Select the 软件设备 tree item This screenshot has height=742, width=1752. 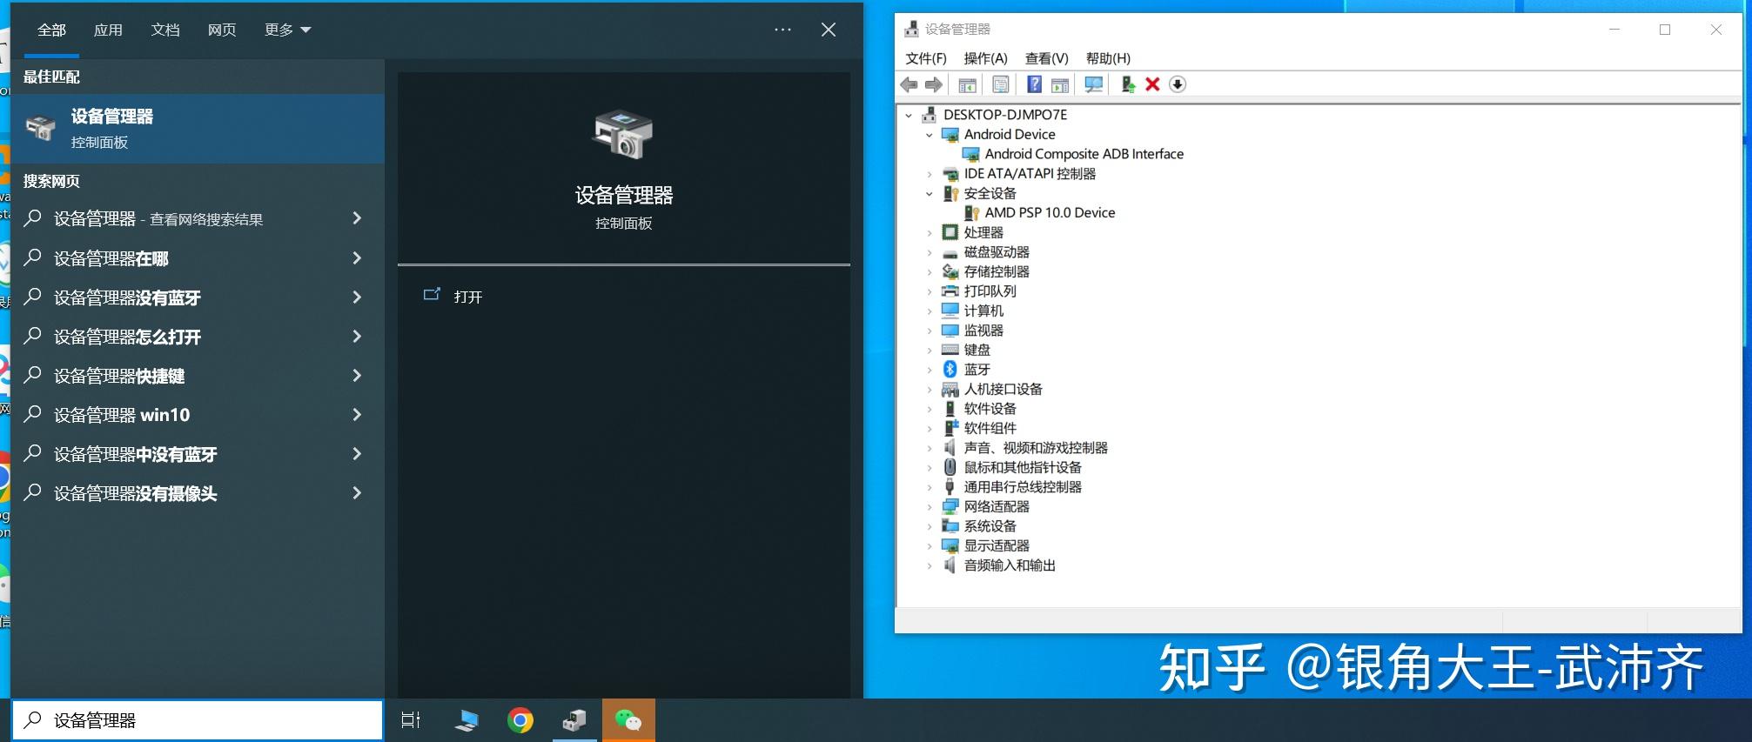(990, 409)
